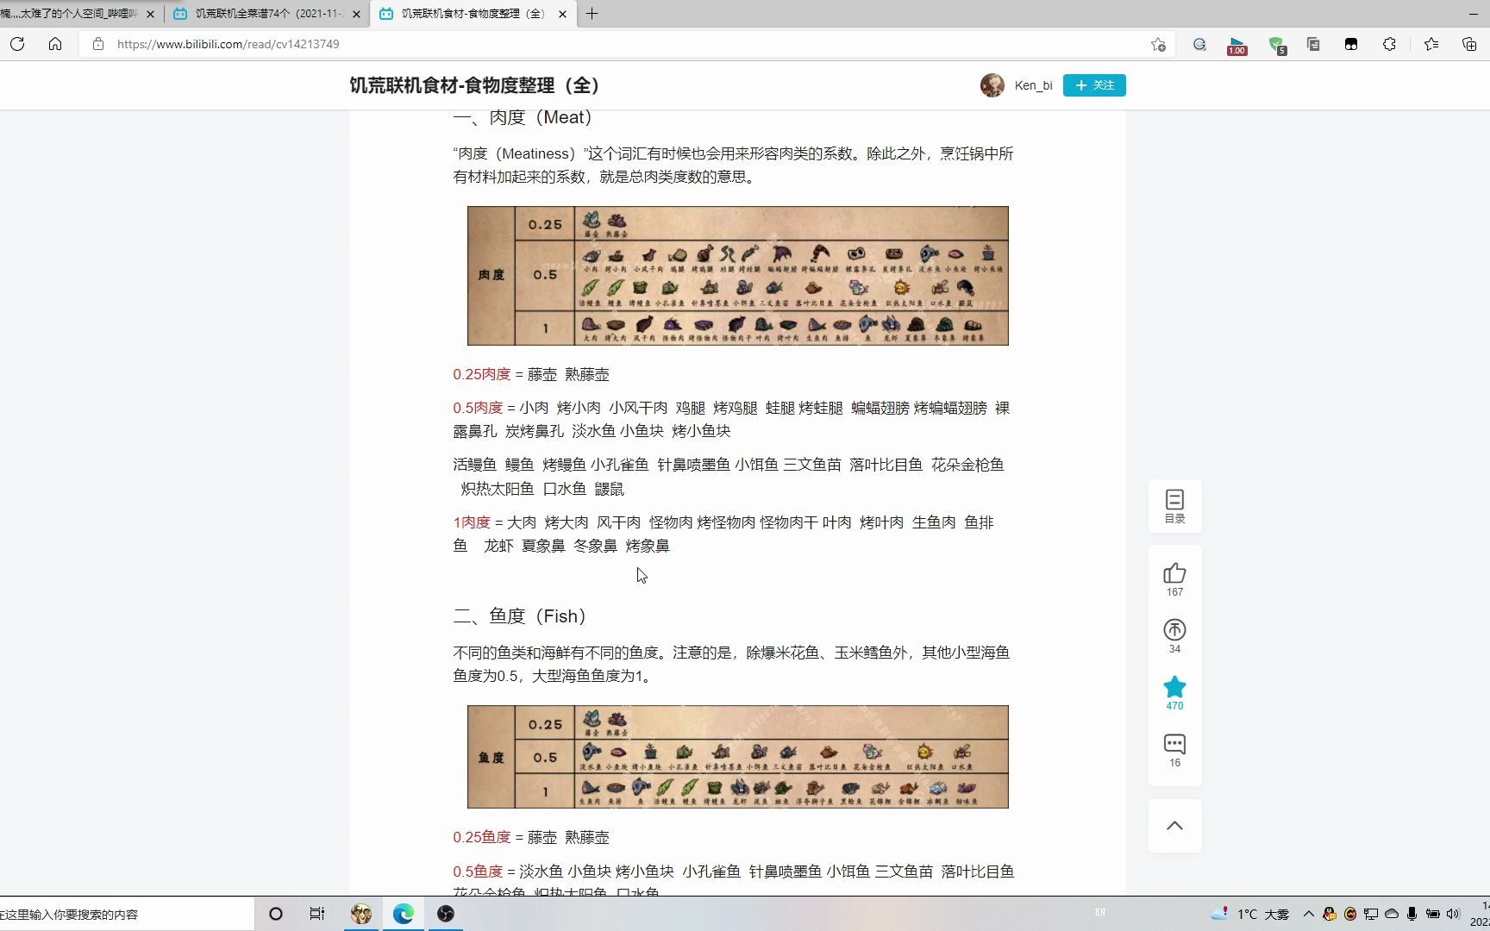This screenshot has height=931, width=1490.
Task: Open Ken_bi's avatar profile
Action: point(992,85)
